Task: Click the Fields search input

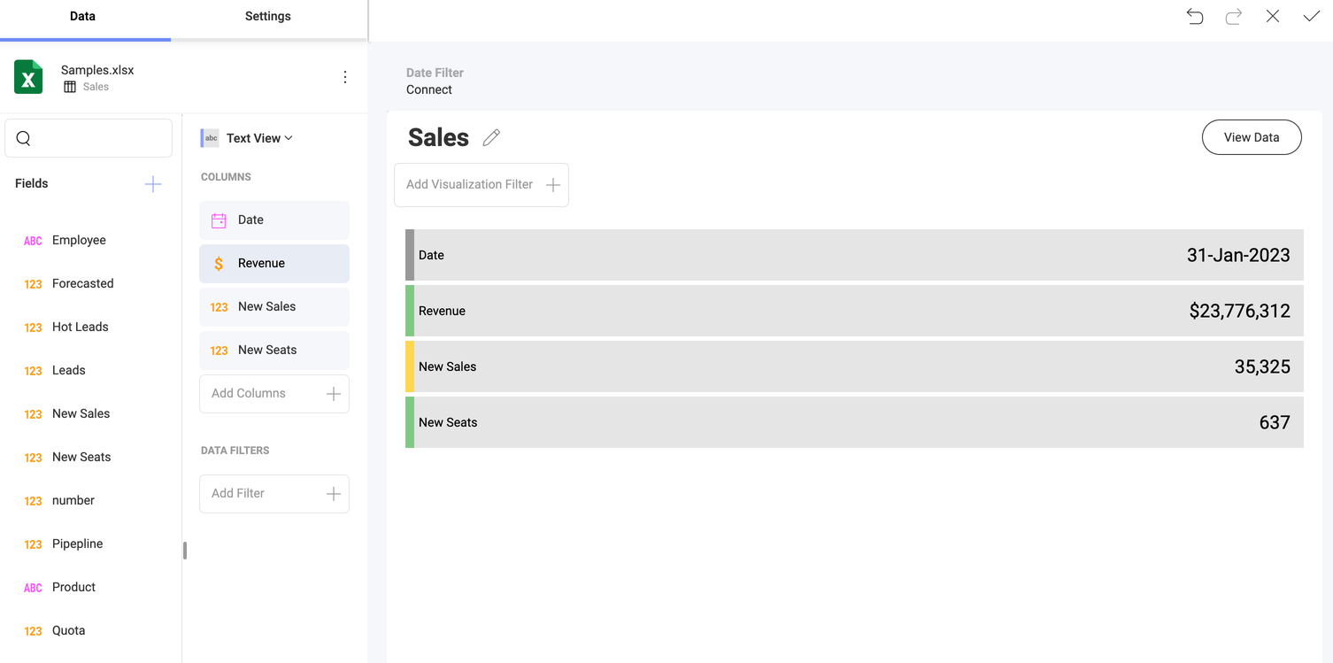Action: [x=89, y=138]
